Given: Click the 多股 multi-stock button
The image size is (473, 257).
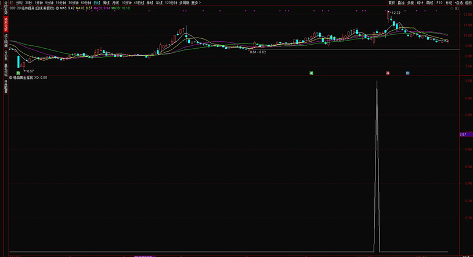Looking at the screenshot, I should point(410,3).
